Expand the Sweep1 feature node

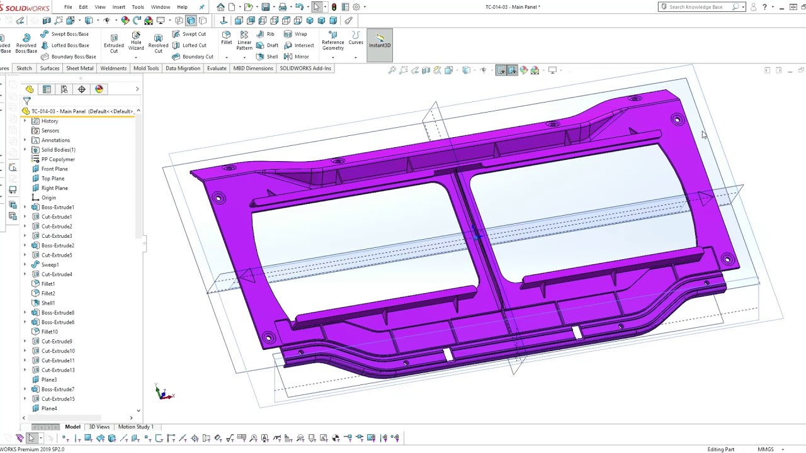tap(25, 265)
